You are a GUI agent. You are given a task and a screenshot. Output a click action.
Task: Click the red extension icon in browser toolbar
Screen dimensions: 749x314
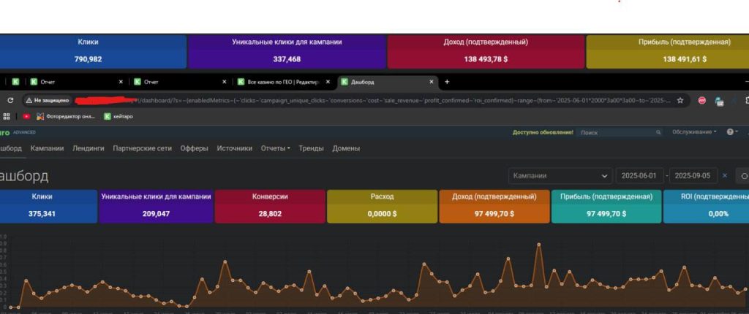(x=701, y=101)
